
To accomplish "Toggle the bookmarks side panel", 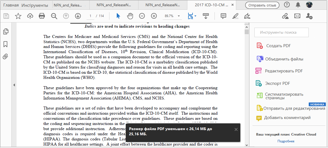I will 5,44.
